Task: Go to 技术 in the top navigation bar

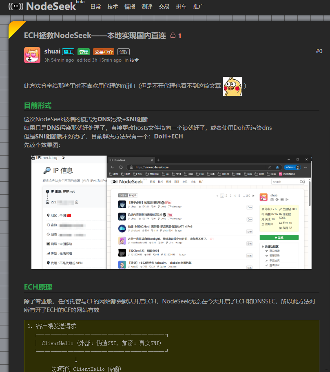Action: (113, 7)
